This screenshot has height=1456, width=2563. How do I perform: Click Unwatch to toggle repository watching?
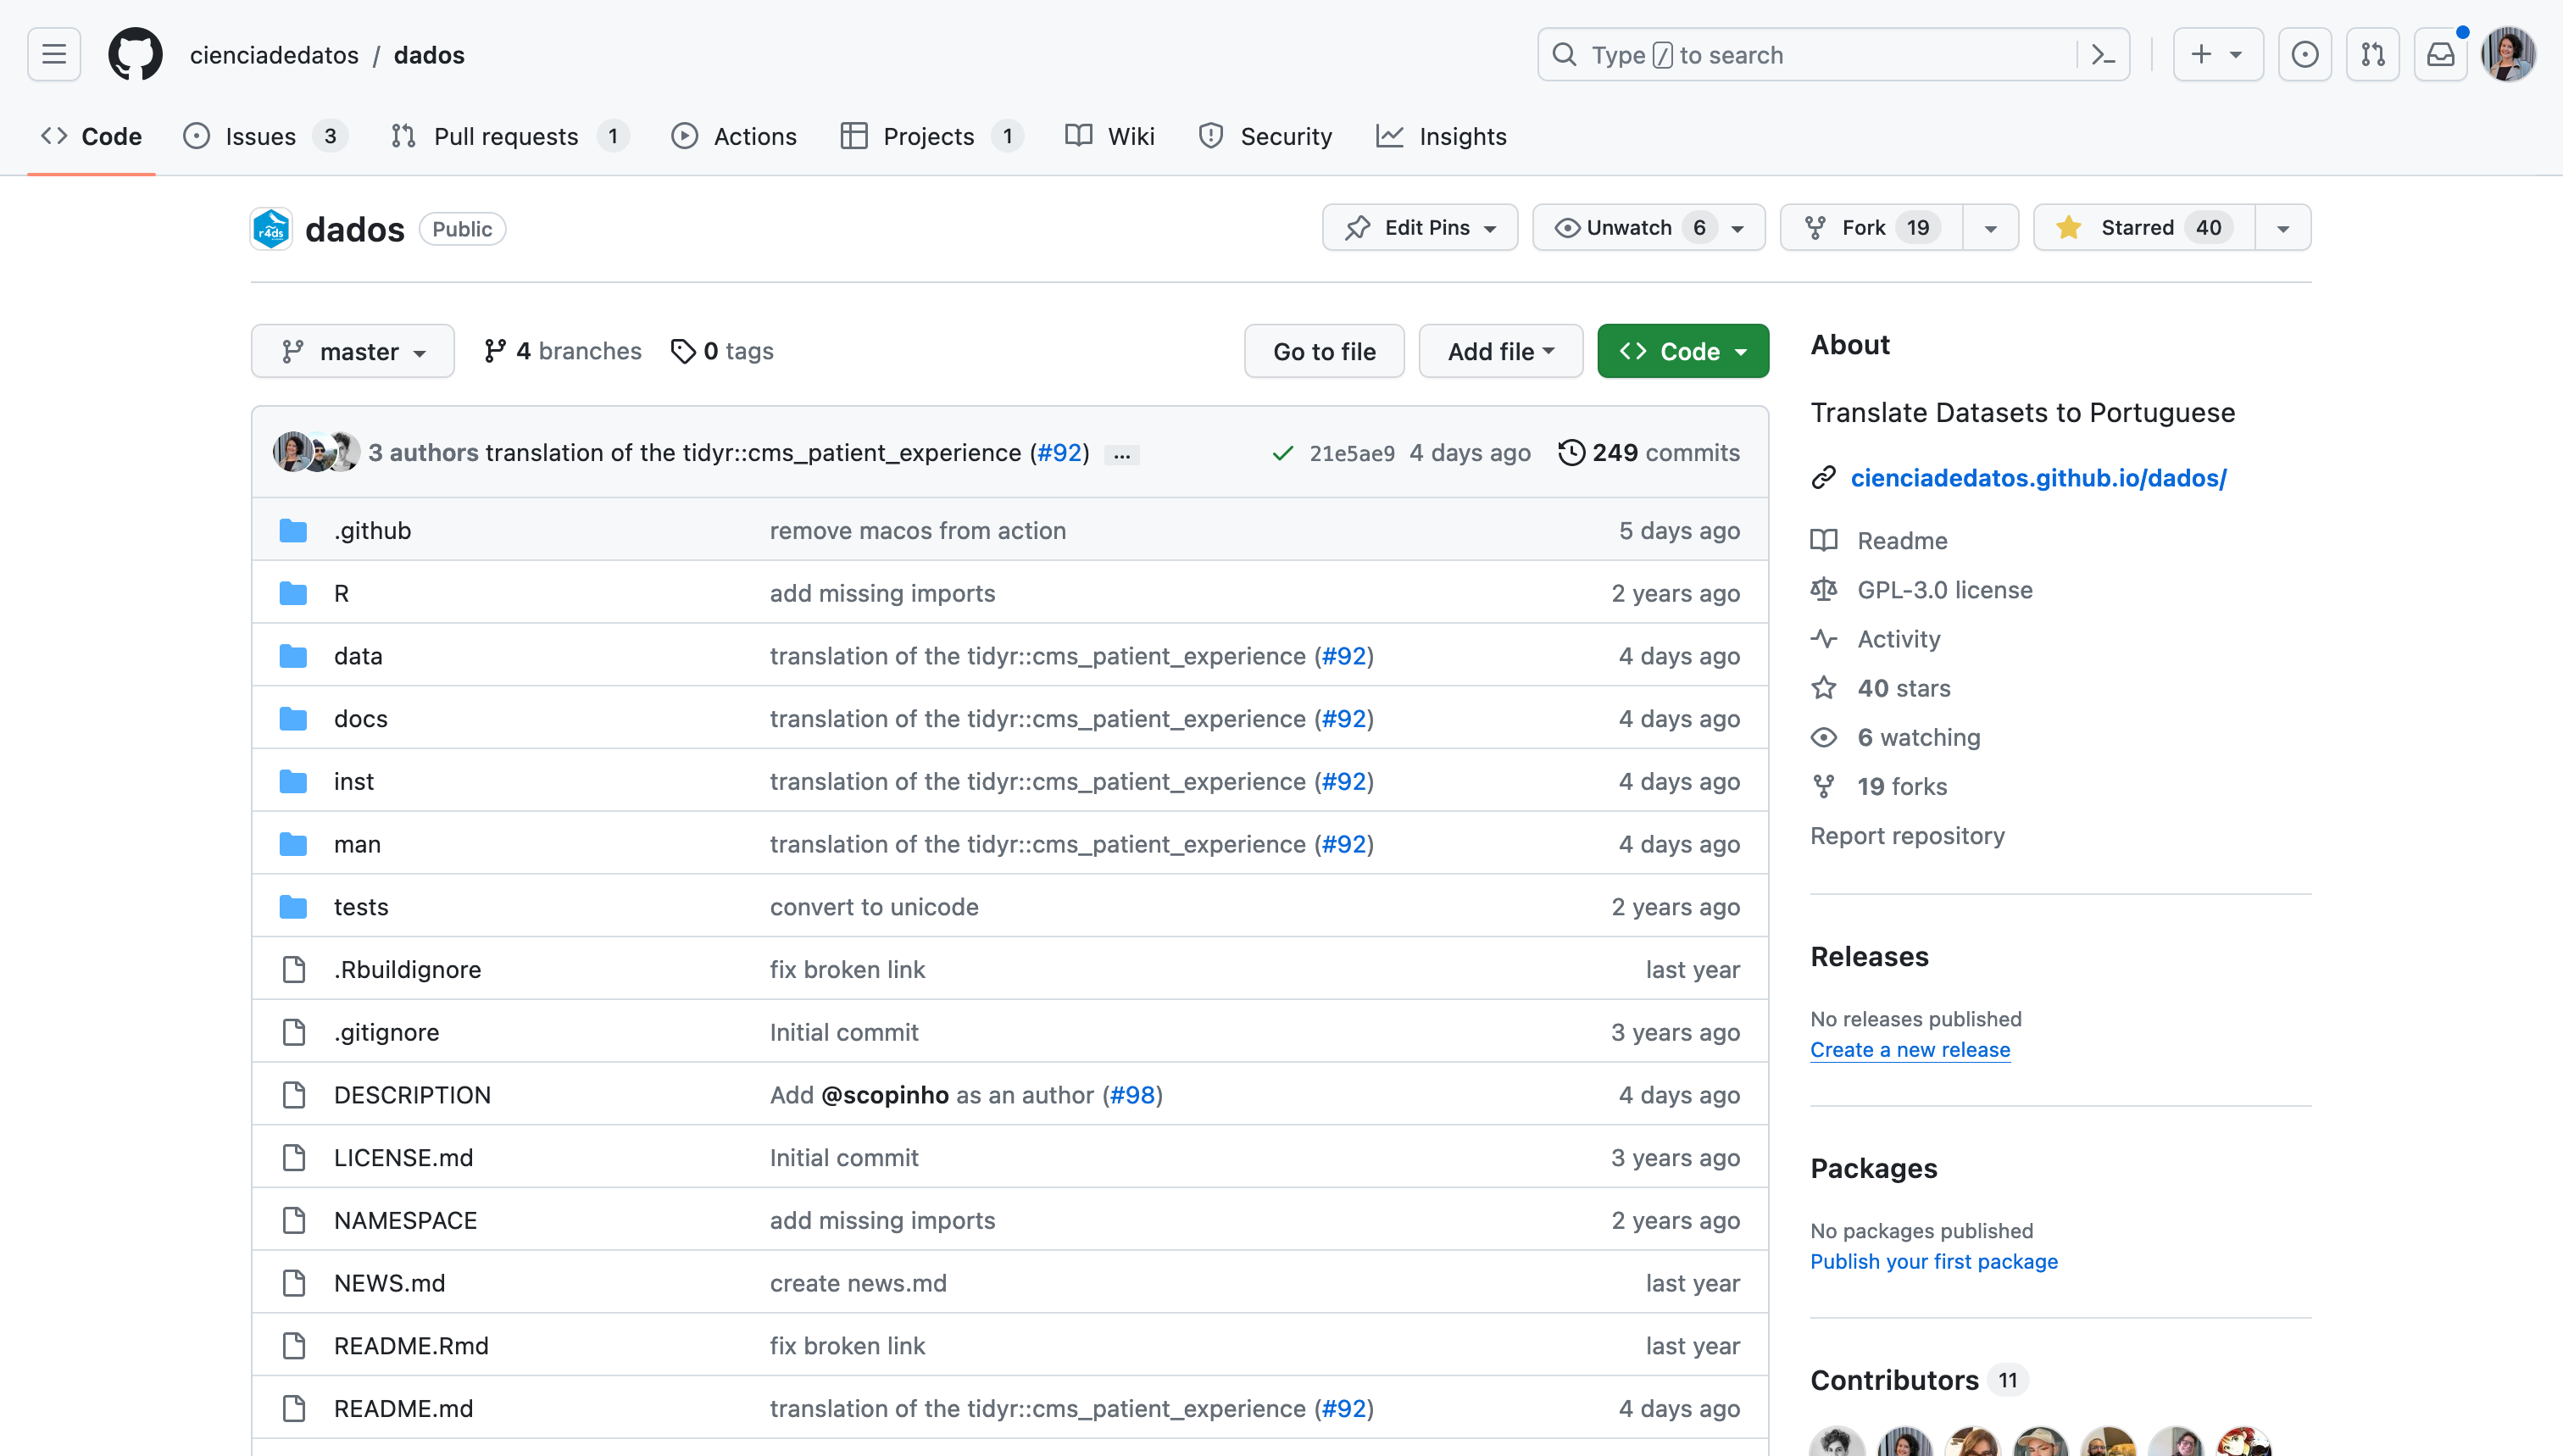coord(1628,228)
